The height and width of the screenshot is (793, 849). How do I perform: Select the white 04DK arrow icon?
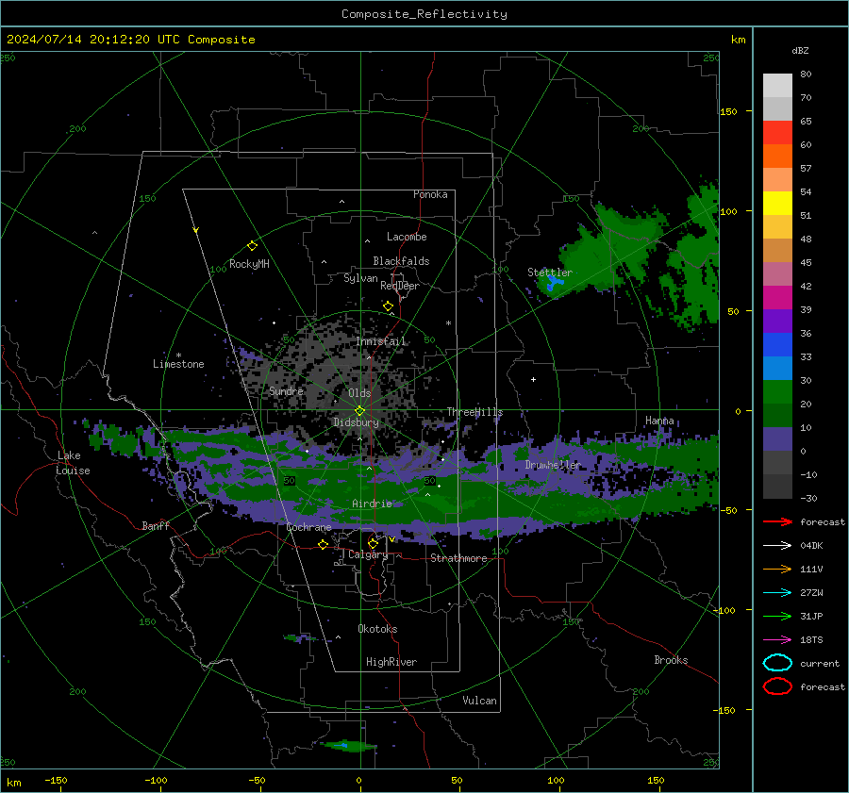(x=777, y=546)
